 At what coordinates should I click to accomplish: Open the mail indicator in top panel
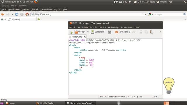[135, 2]
